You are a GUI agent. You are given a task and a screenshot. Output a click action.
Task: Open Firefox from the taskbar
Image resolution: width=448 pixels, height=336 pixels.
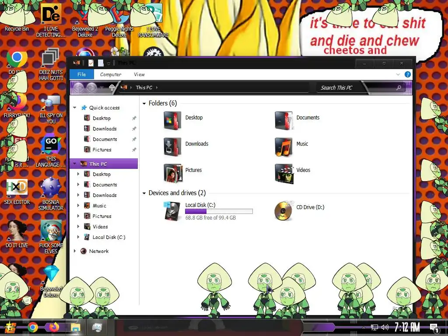pos(54,327)
